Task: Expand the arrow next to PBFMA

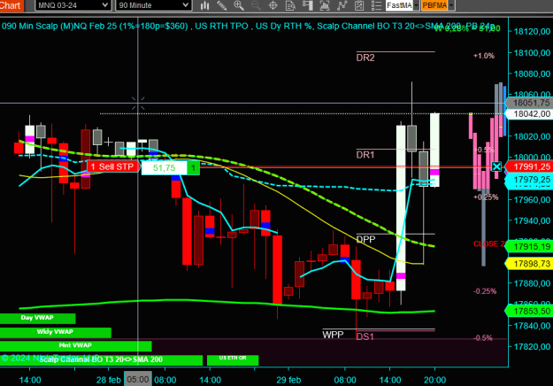Action: click(451, 5)
